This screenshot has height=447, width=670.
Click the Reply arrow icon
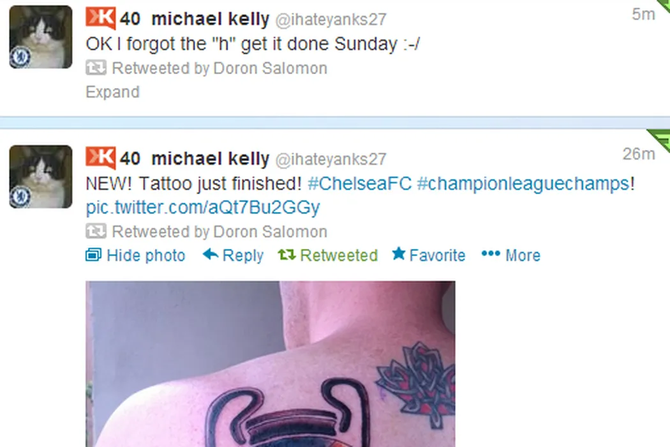(x=210, y=255)
